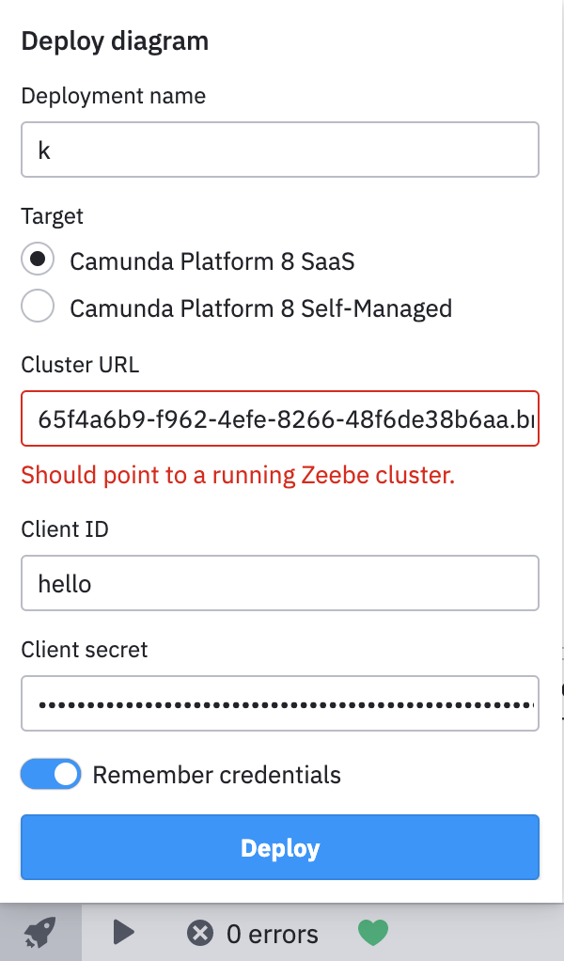Click the circled X errors icon in status bar
This screenshot has height=961, width=564.
(x=199, y=932)
